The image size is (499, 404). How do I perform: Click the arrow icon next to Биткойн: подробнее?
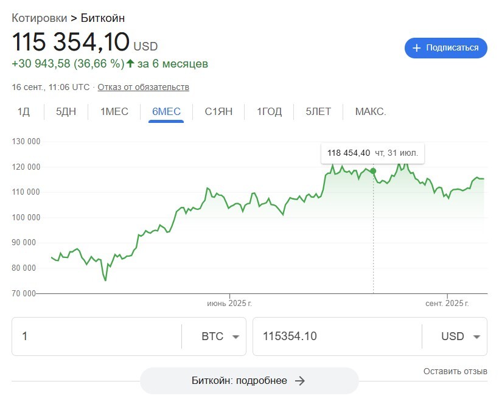pyautogui.click(x=299, y=381)
